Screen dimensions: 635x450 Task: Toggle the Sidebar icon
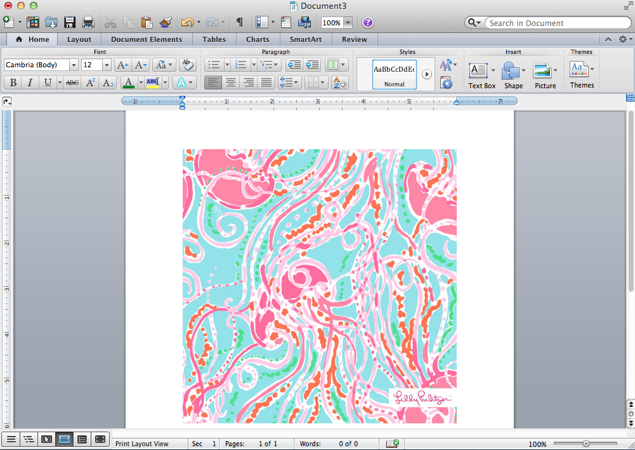262,22
